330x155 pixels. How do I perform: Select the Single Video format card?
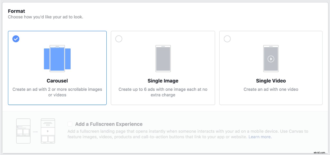pyautogui.click(x=271, y=68)
